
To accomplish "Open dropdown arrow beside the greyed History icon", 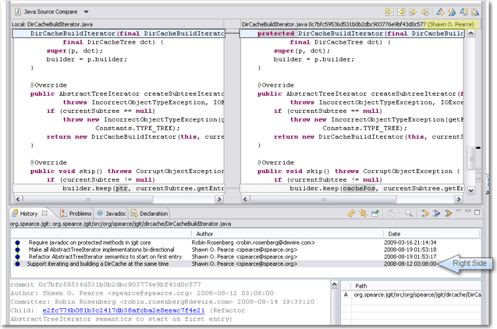I will click(x=399, y=213).
